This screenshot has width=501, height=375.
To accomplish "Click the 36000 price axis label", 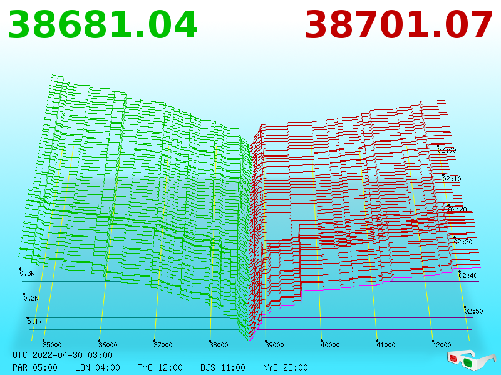I will (108, 345).
